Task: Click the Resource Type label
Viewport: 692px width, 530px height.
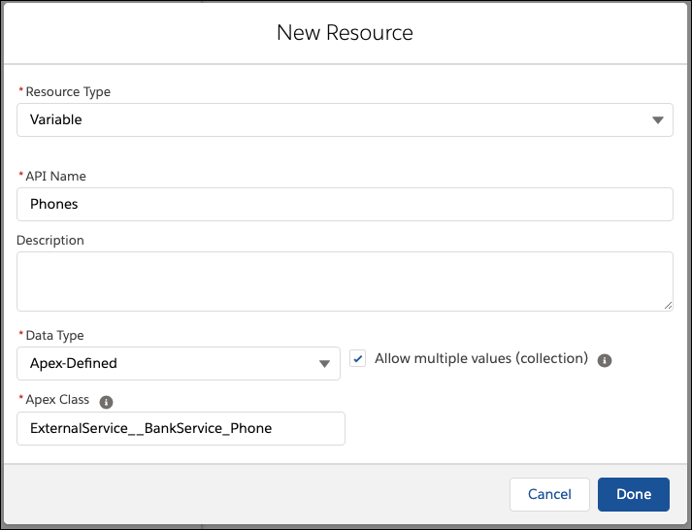Action: click(68, 92)
